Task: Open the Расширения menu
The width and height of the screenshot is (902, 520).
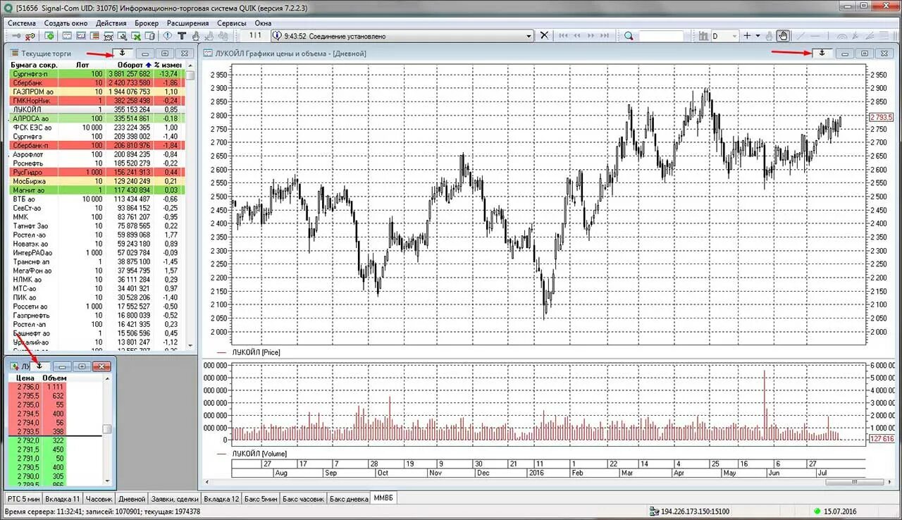Action: coord(187,23)
